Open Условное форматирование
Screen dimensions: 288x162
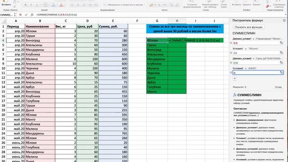pos(192,4)
